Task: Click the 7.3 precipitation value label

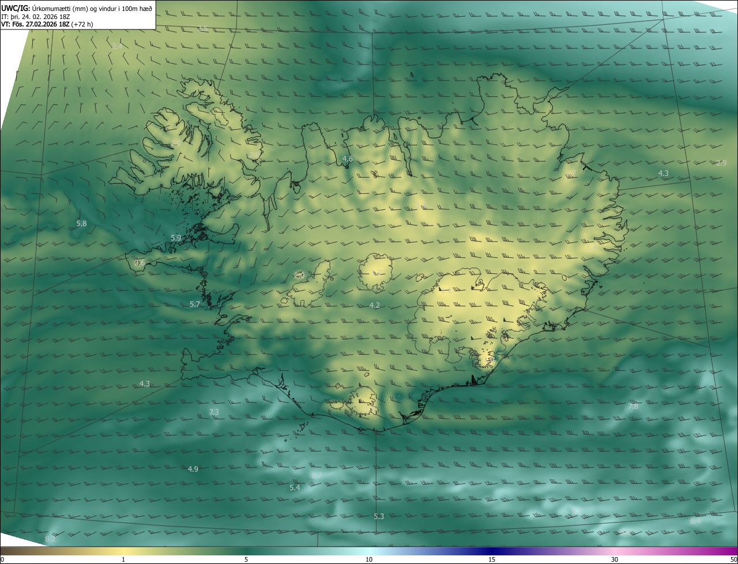Action: pyautogui.click(x=214, y=412)
